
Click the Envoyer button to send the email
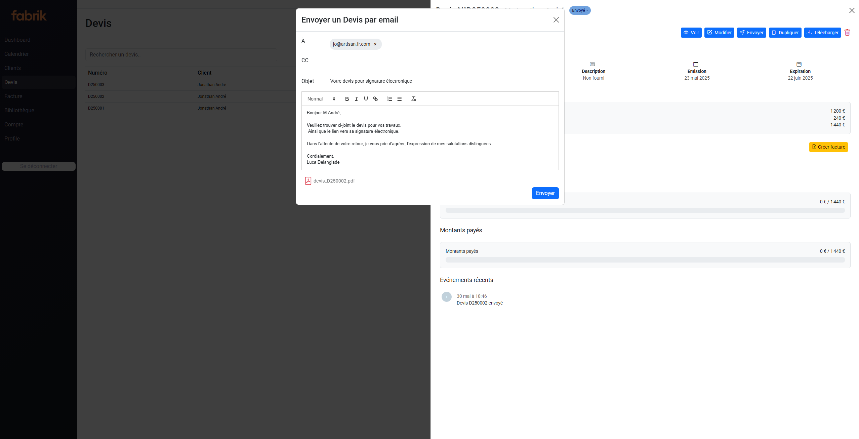[x=545, y=193]
